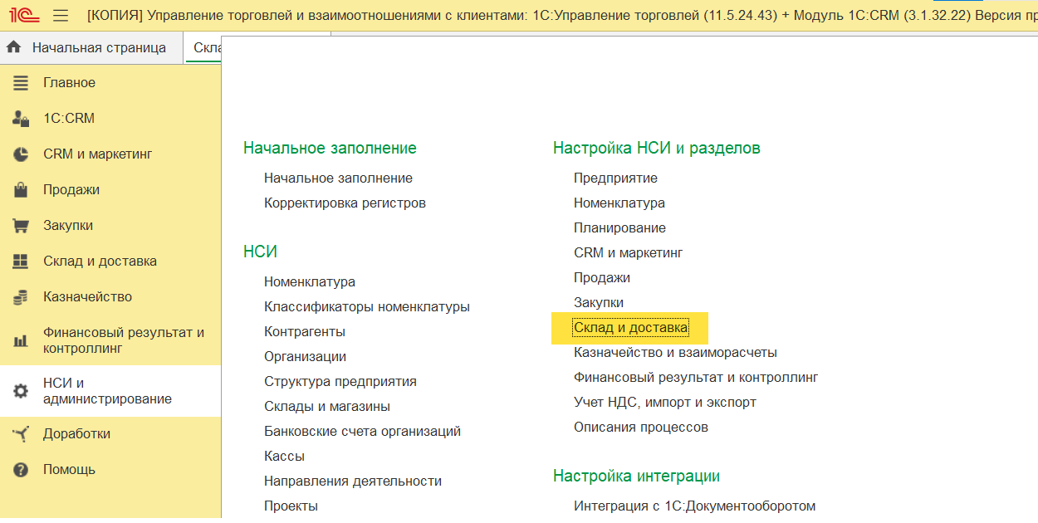Open Учет НДС, импорт и экспорт settings

(664, 403)
